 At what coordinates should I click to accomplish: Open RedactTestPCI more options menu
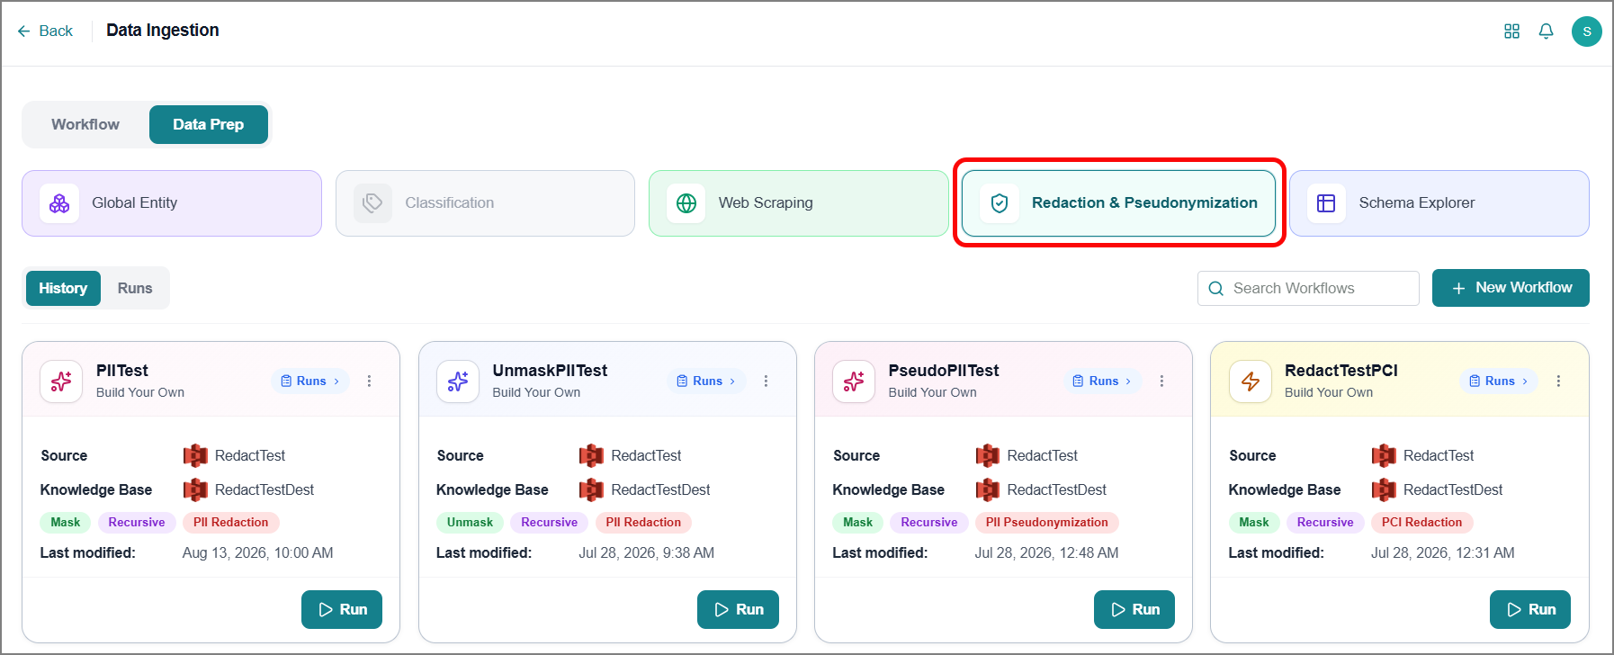1559,381
